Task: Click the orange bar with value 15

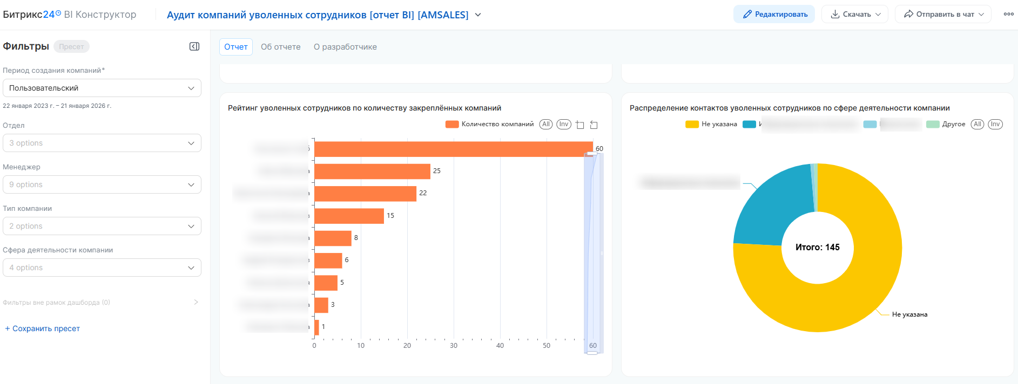Action: [x=349, y=216]
